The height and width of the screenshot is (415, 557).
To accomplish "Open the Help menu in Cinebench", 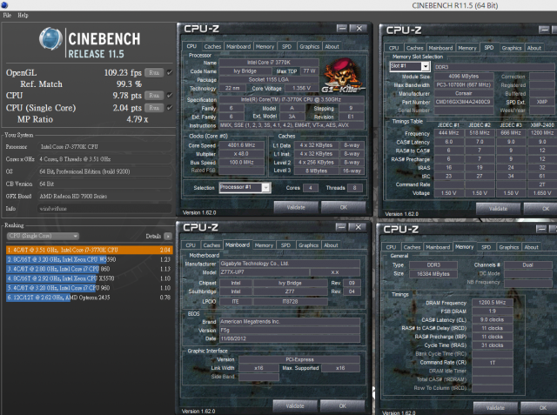I will point(23,16).
